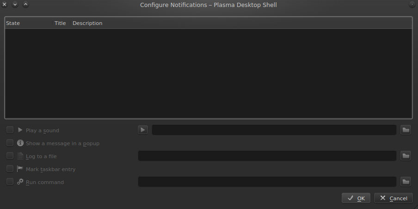The height and width of the screenshot is (209, 418).
Task: Tick Show a message in a popup
Action: [x=10, y=143]
